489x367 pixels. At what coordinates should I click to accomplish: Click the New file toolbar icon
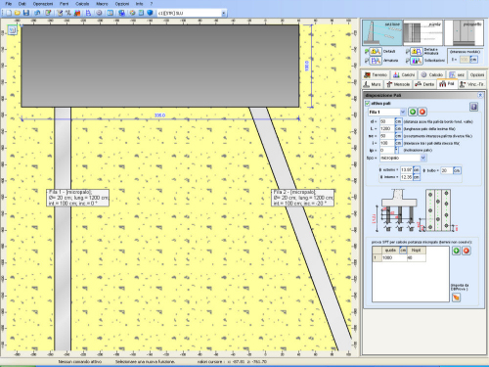(9, 13)
